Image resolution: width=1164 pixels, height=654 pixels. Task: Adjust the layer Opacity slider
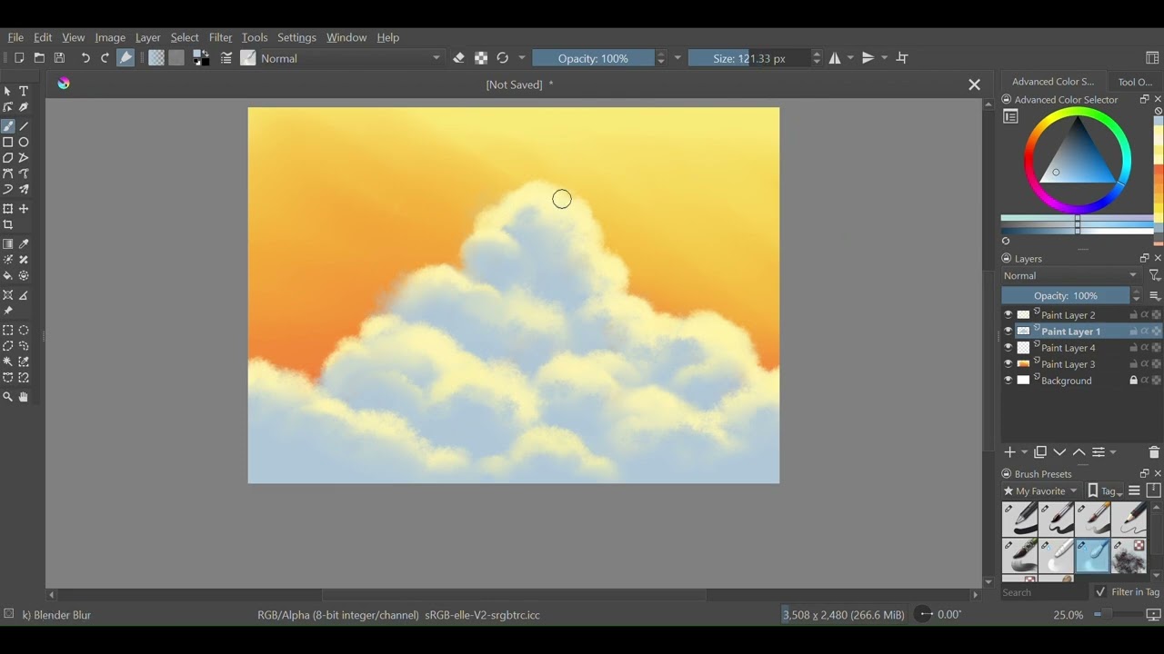tap(1066, 296)
